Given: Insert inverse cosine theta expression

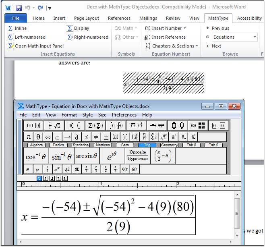Looking at the screenshot, I should pyautogui.click(x=36, y=156).
